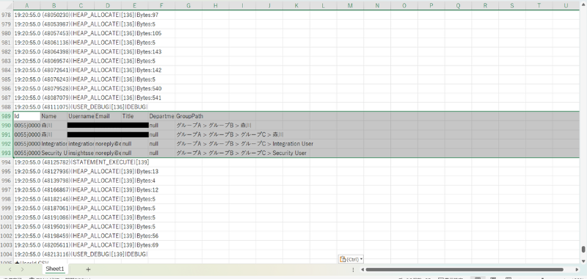Image resolution: width=587 pixels, height=279 pixels.
Task: Select column A header
Action: [x=26, y=6]
